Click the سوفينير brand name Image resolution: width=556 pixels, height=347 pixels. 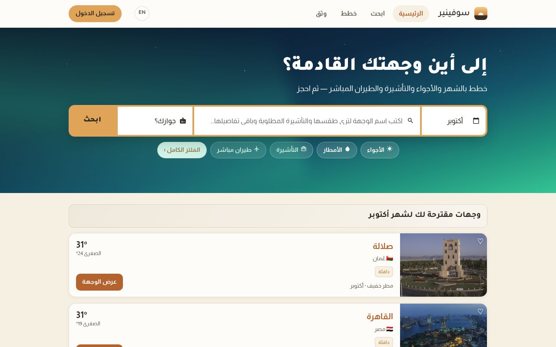click(454, 13)
